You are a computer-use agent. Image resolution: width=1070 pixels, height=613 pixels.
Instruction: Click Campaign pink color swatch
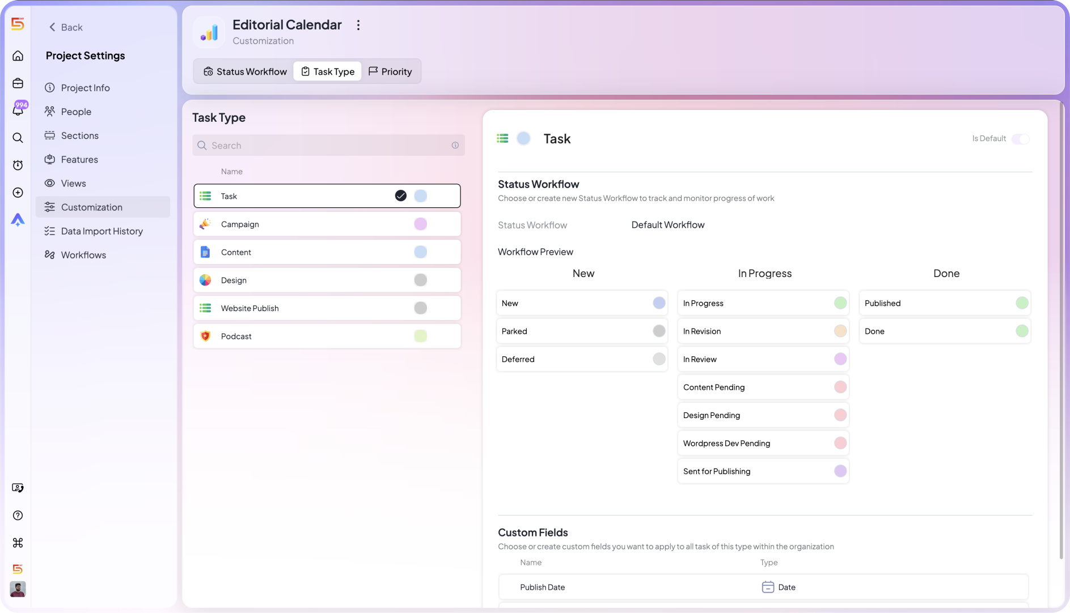point(420,224)
